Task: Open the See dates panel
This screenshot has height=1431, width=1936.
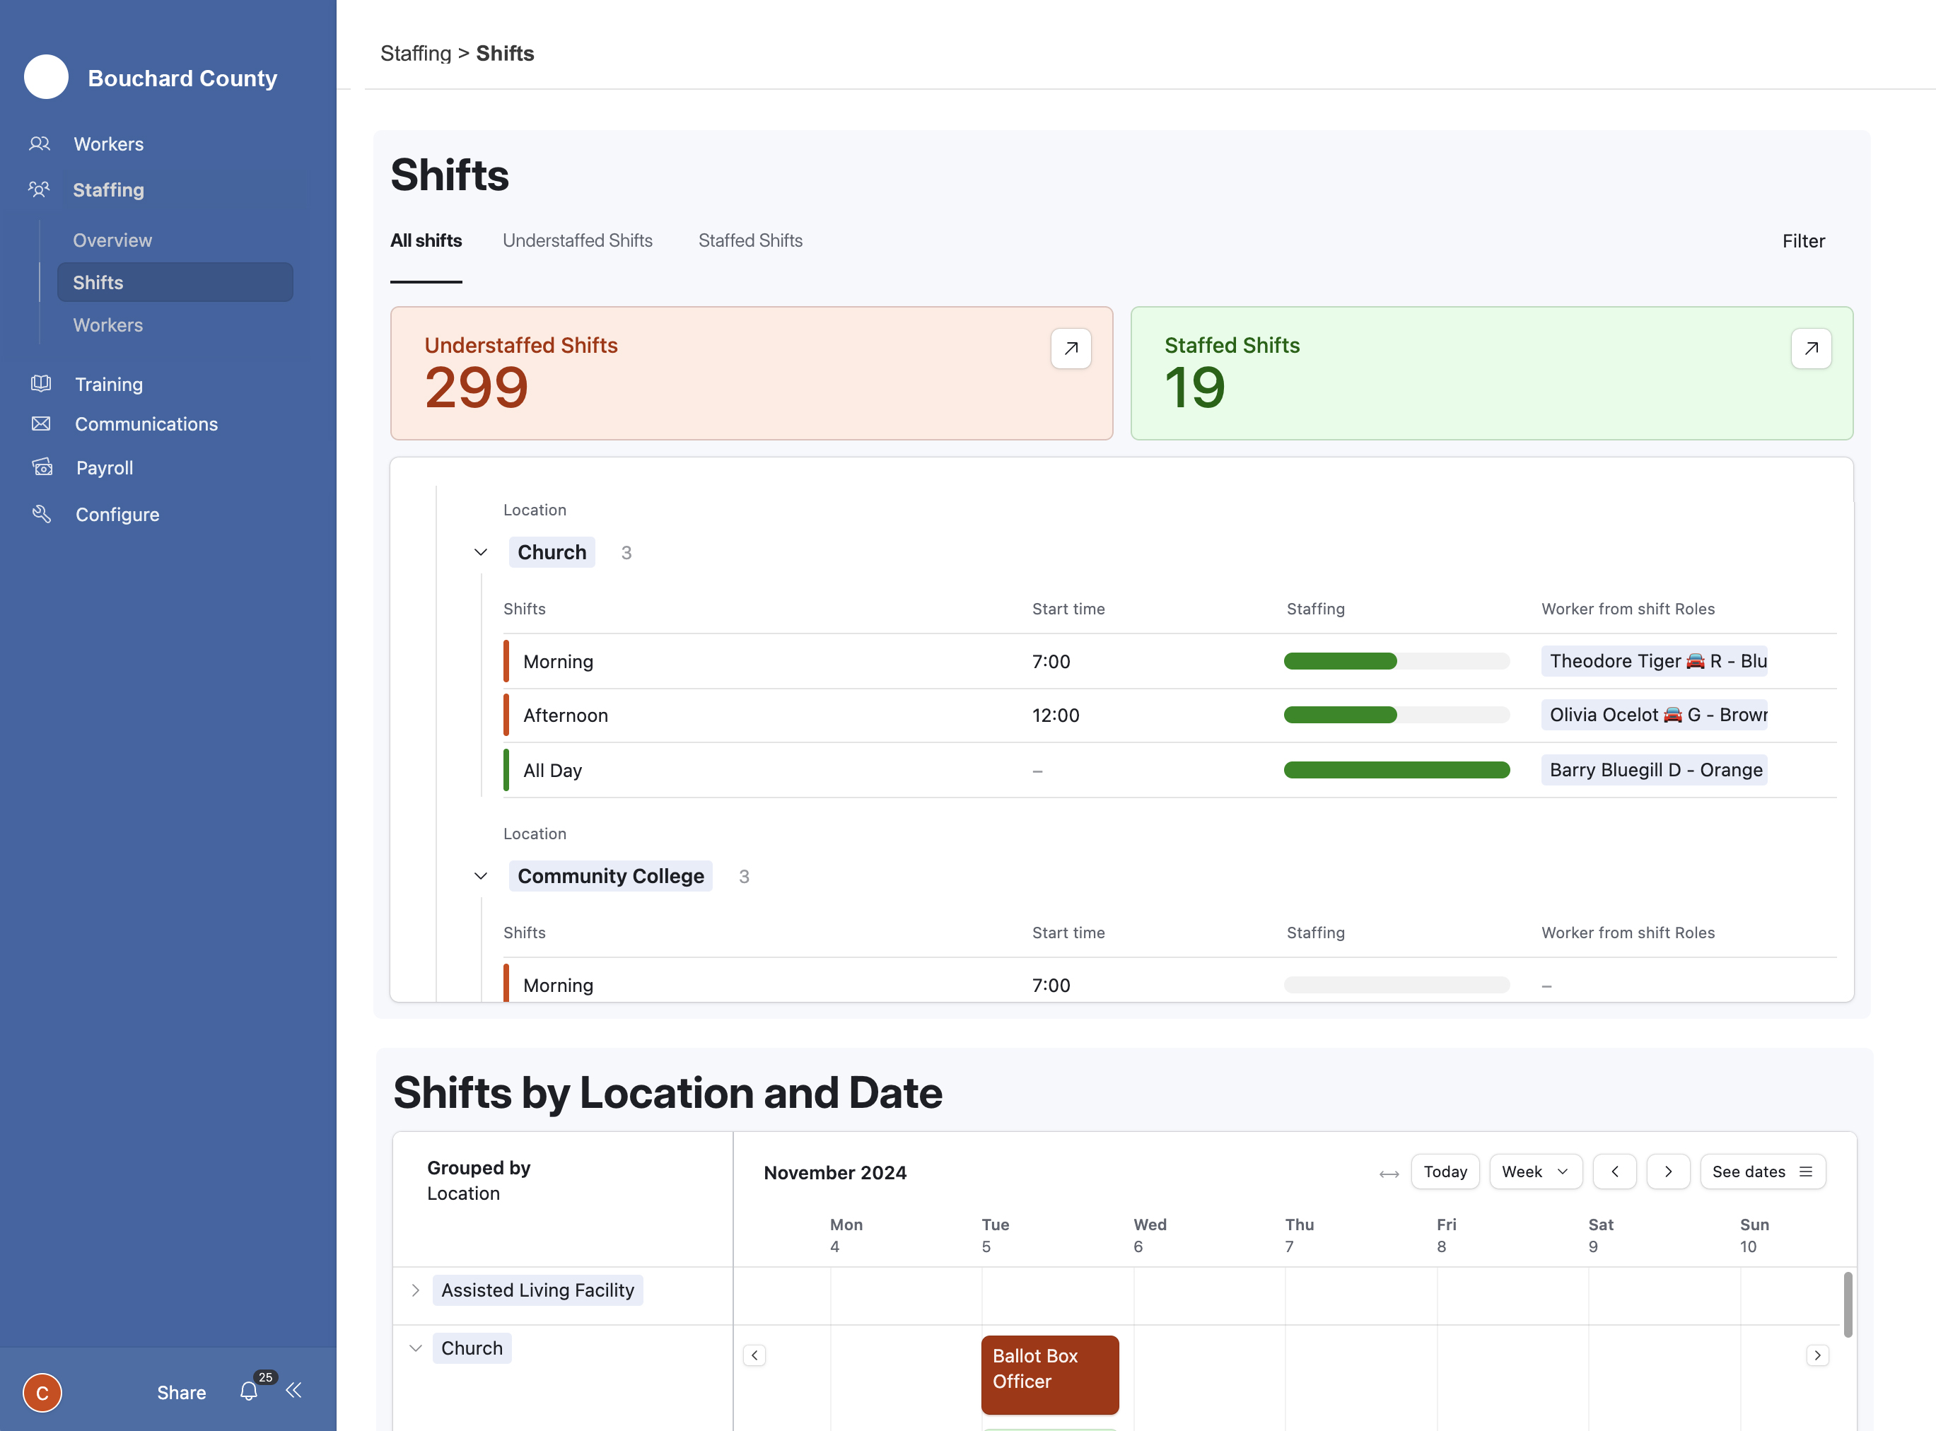Action: click(1762, 1171)
